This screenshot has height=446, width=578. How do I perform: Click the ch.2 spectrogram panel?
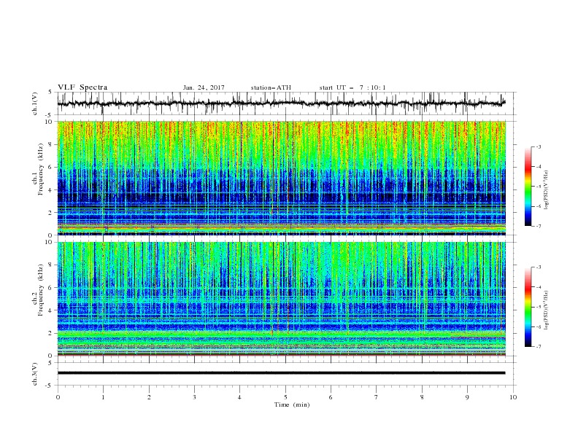tap(282, 299)
